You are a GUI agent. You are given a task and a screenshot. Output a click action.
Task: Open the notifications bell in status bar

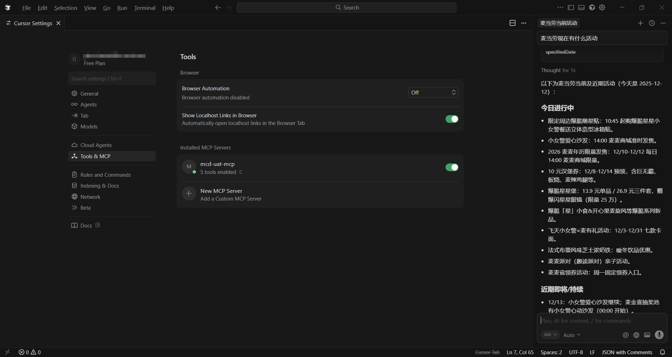[x=662, y=352]
